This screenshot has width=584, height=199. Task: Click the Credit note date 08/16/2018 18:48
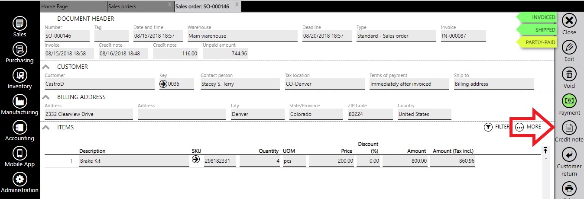click(x=123, y=54)
